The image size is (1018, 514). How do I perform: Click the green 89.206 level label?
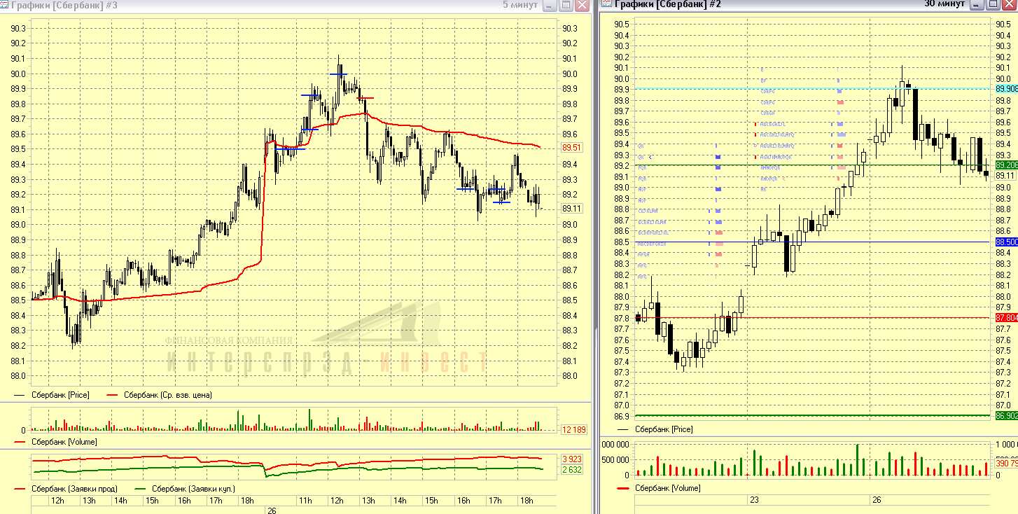pos(1006,165)
